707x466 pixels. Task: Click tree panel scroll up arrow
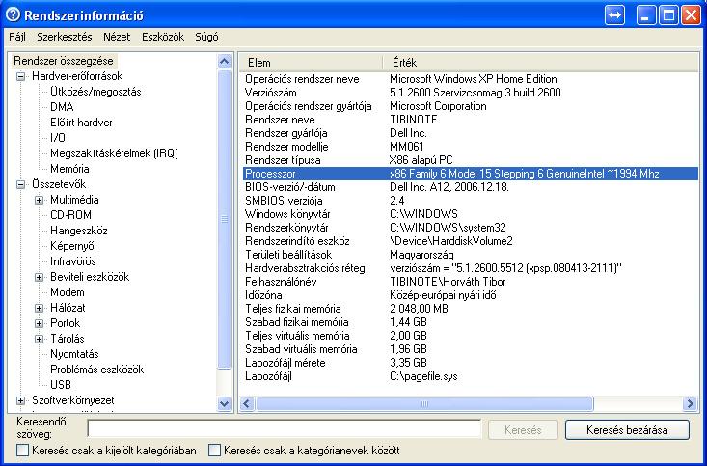point(224,62)
